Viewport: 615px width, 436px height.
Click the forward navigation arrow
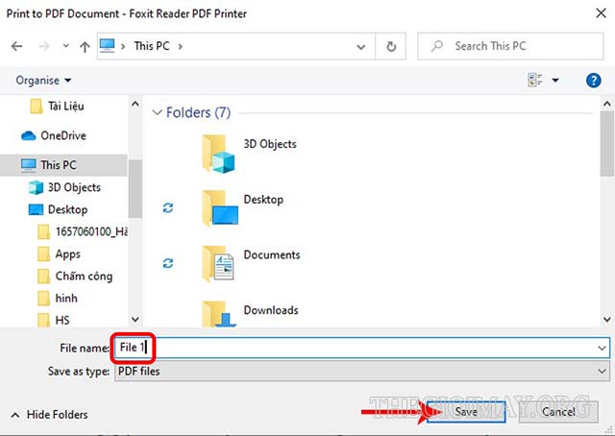coord(43,46)
